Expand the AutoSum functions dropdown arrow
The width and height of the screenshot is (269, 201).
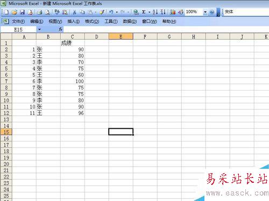[149, 12]
